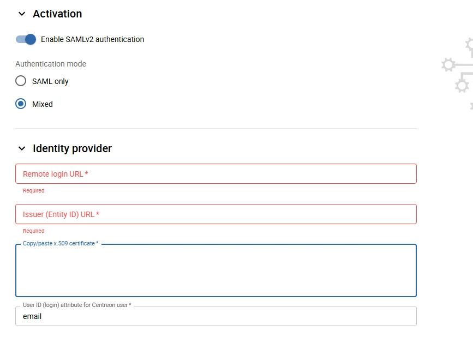Click the Enable SAMLv2 authentication label text
Screen dimensions: 473x337
[x=92, y=39]
